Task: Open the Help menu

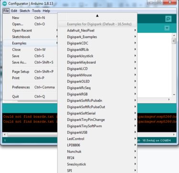Action: 46,11
